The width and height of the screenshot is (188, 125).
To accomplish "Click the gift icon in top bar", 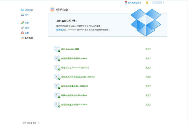I will [126, 3].
